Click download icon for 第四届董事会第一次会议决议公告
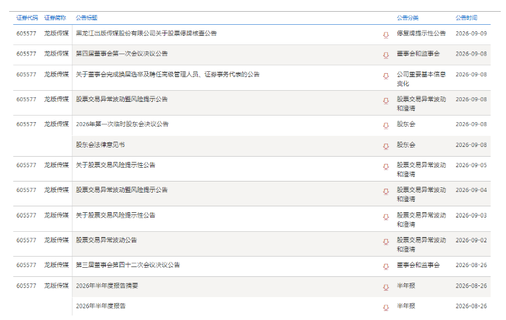 click(386, 56)
